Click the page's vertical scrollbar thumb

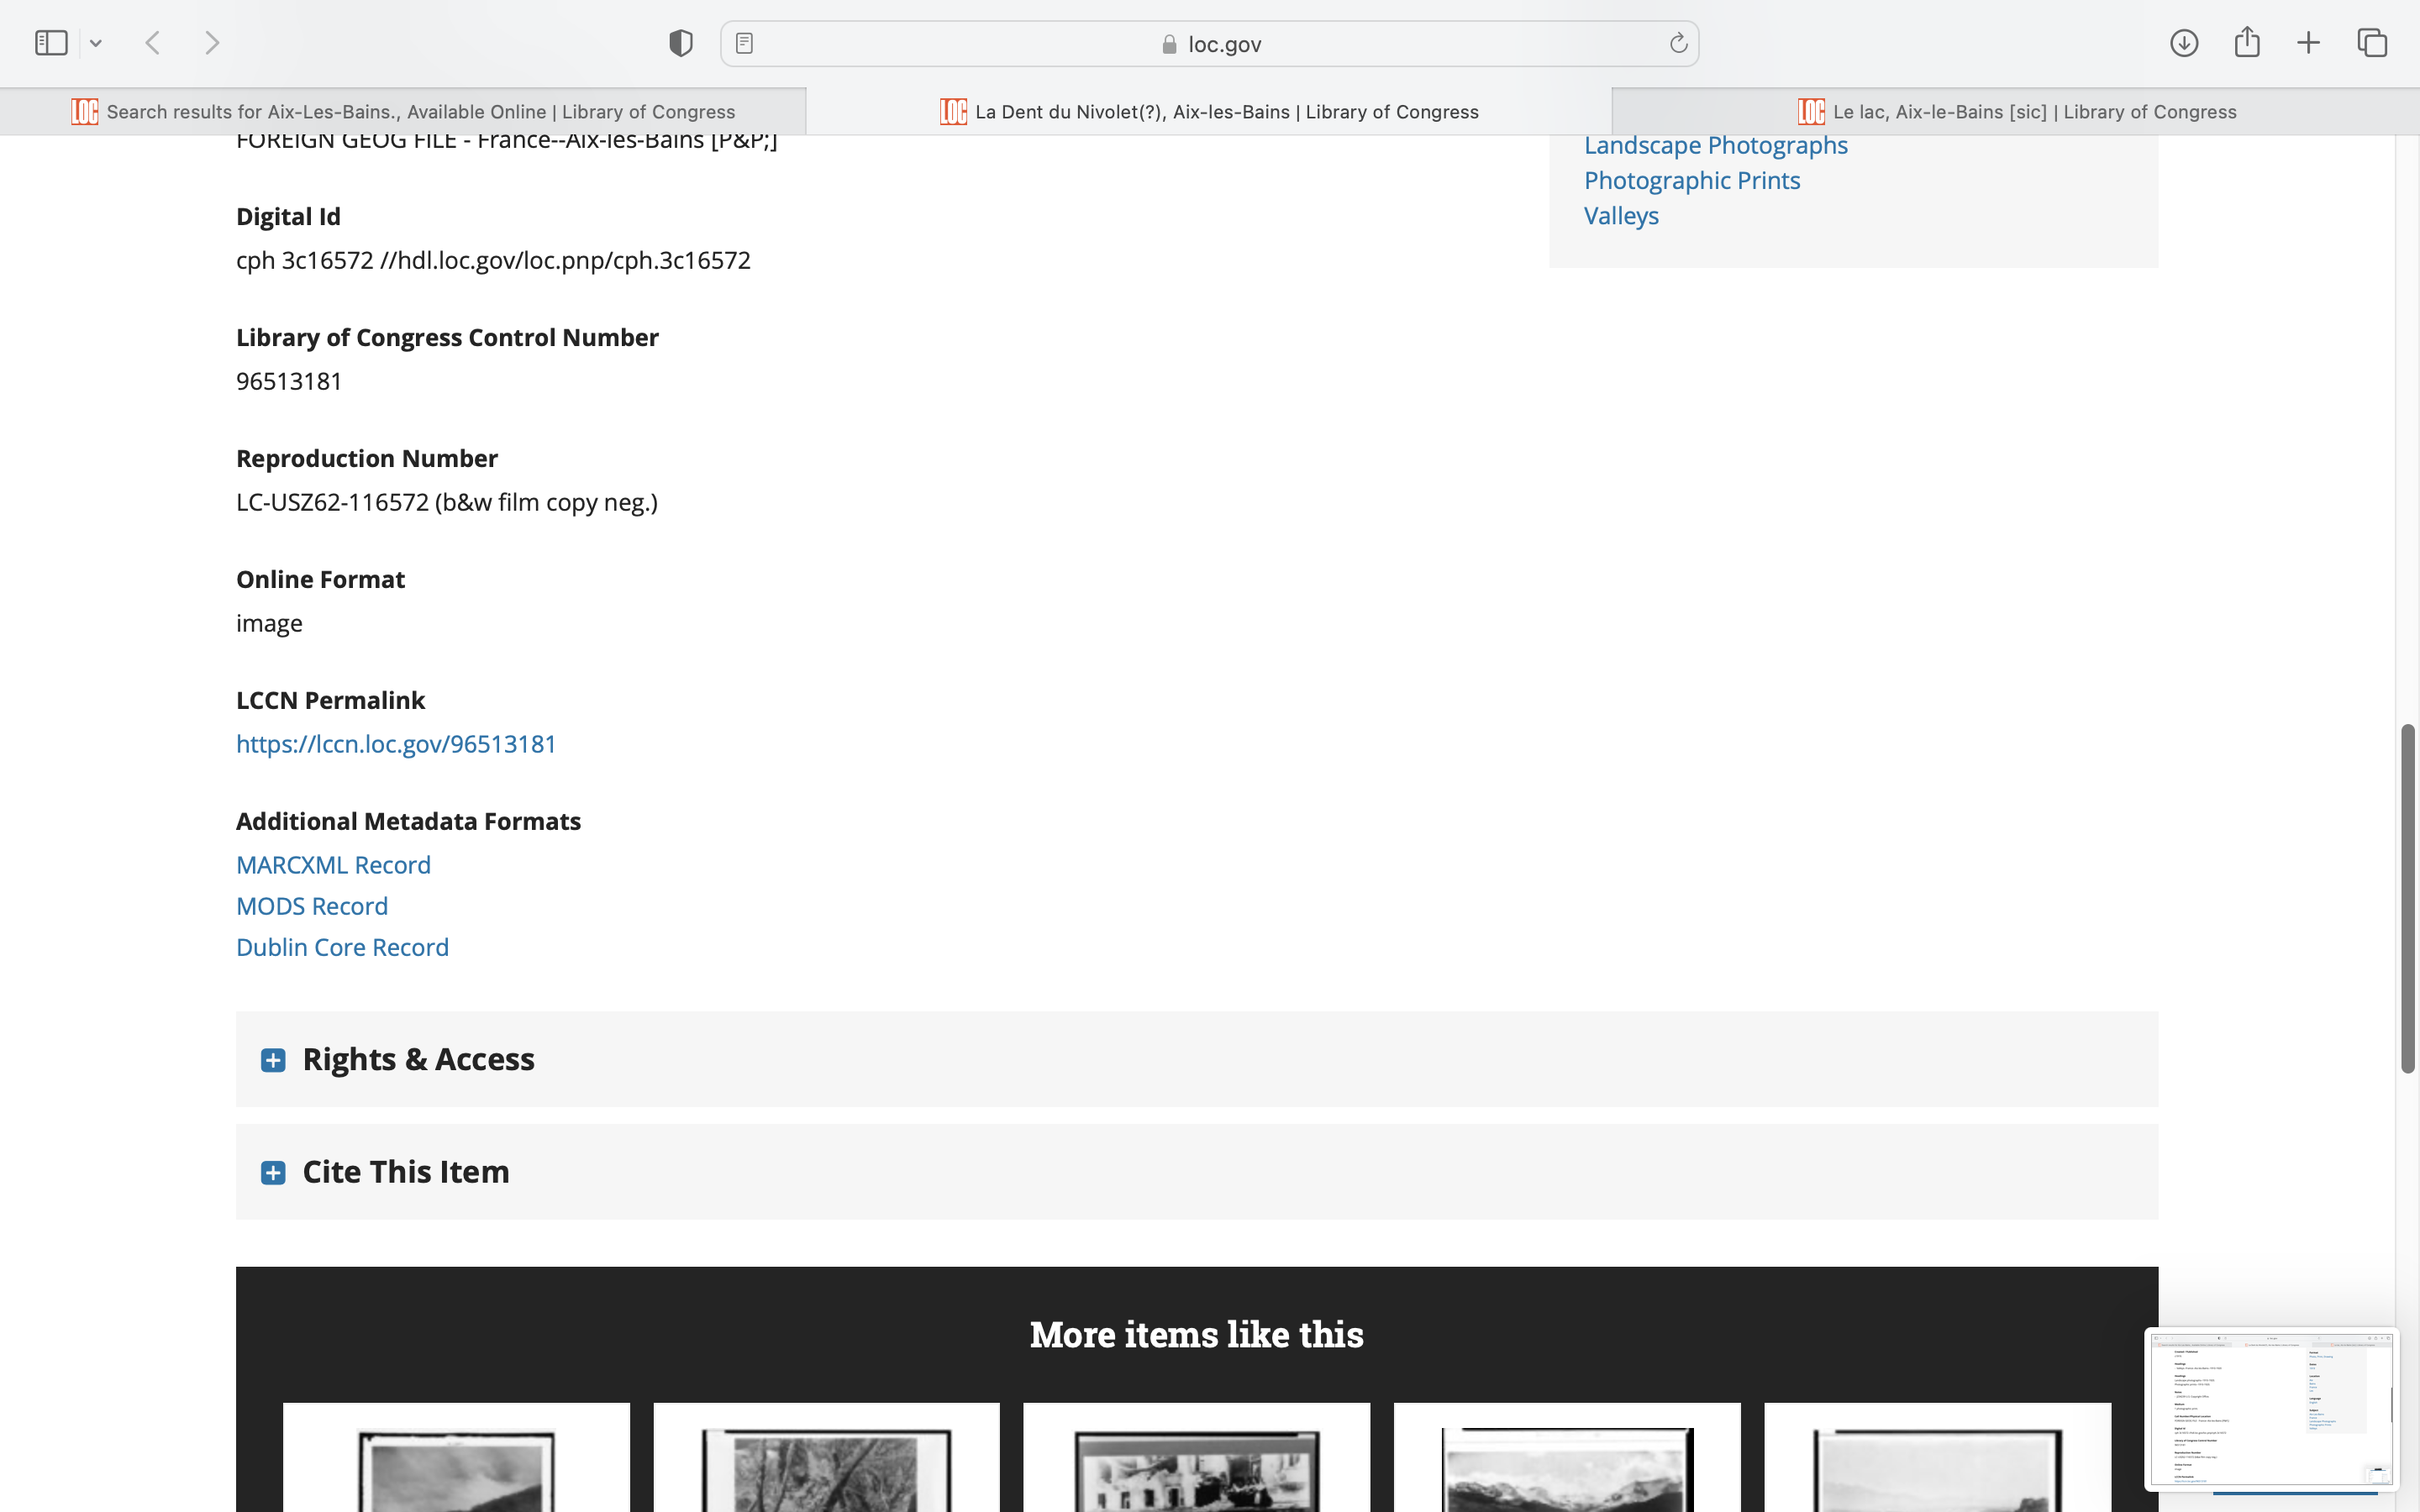[x=2407, y=898]
